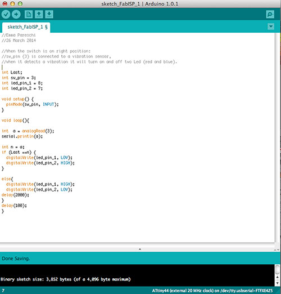Open the Serial Monitor magnifier icon
The image size is (281, 294).
point(270,14)
